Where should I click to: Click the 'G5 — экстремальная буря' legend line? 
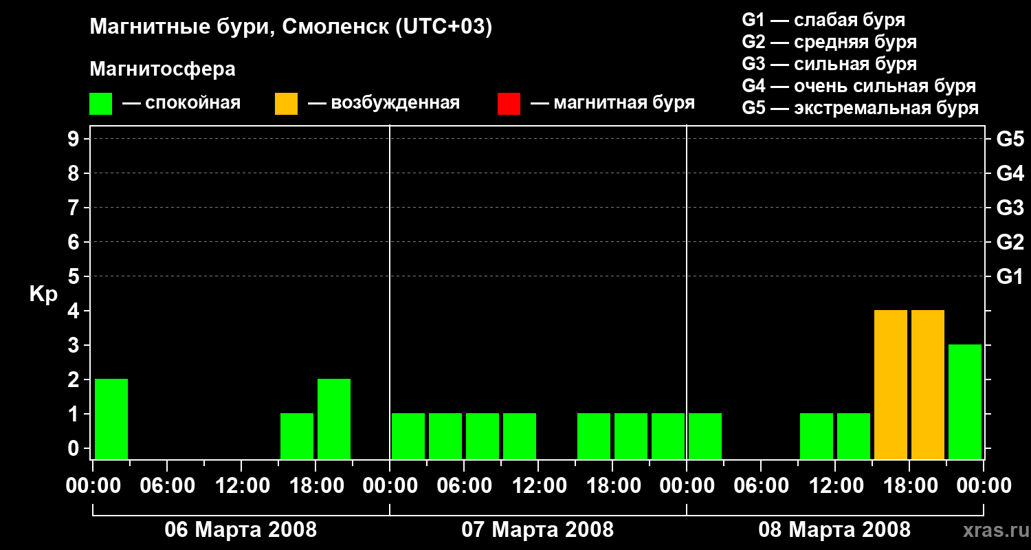tap(861, 108)
